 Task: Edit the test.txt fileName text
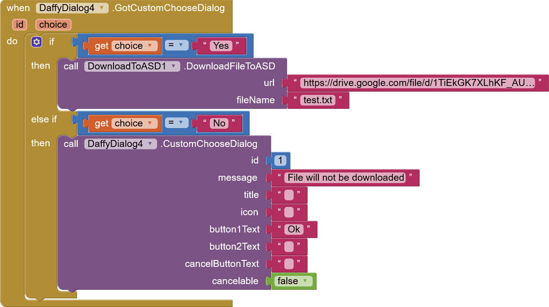[318, 100]
